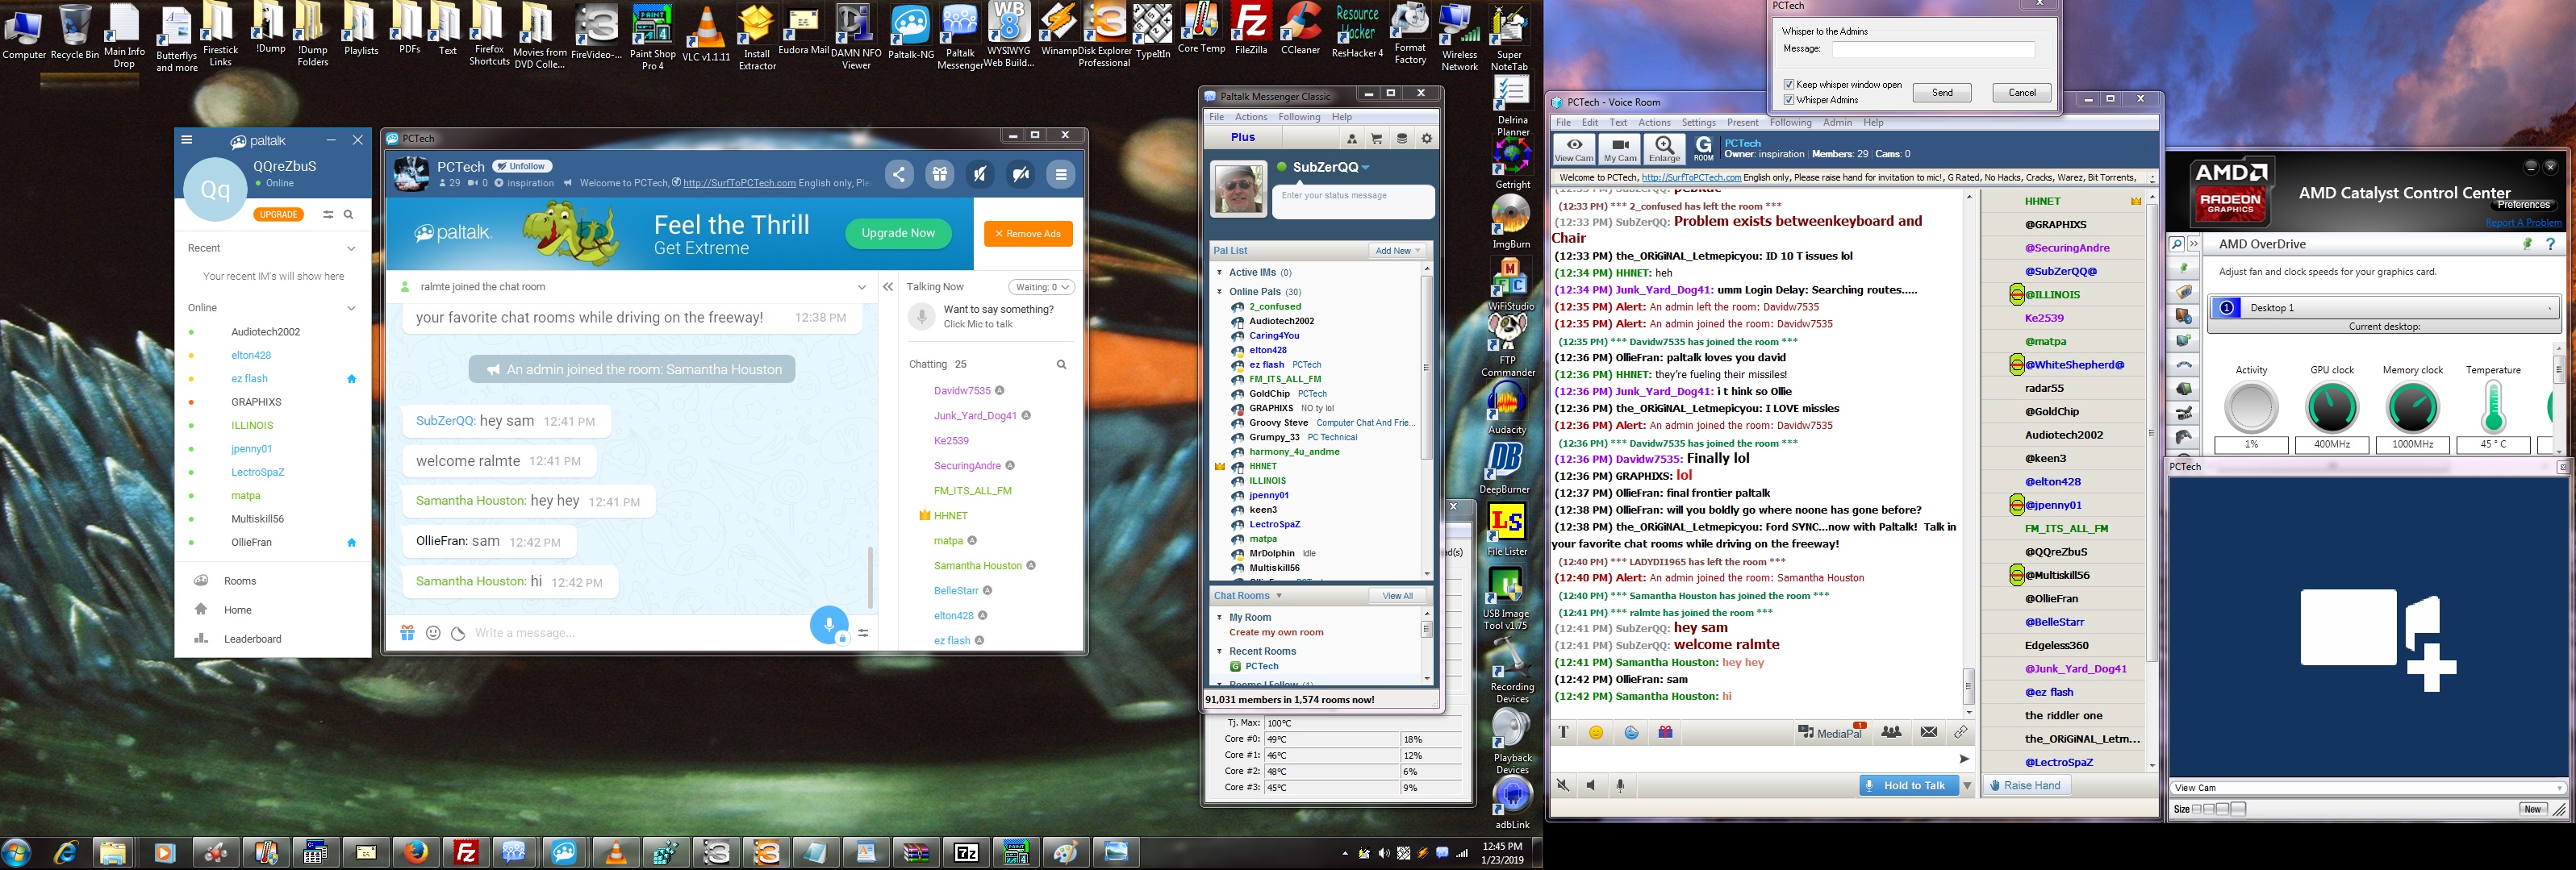The image size is (2576, 870).
Task: Click the share icon in new PCTech window
Action: click(x=899, y=175)
